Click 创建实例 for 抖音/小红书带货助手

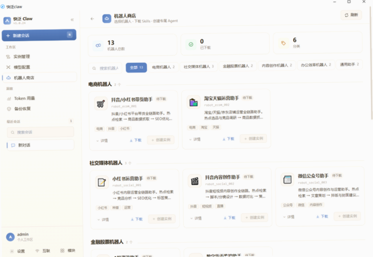click(161, 140)
